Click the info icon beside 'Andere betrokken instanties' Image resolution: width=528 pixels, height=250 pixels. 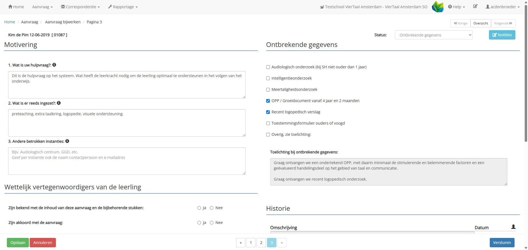[67, 141]
